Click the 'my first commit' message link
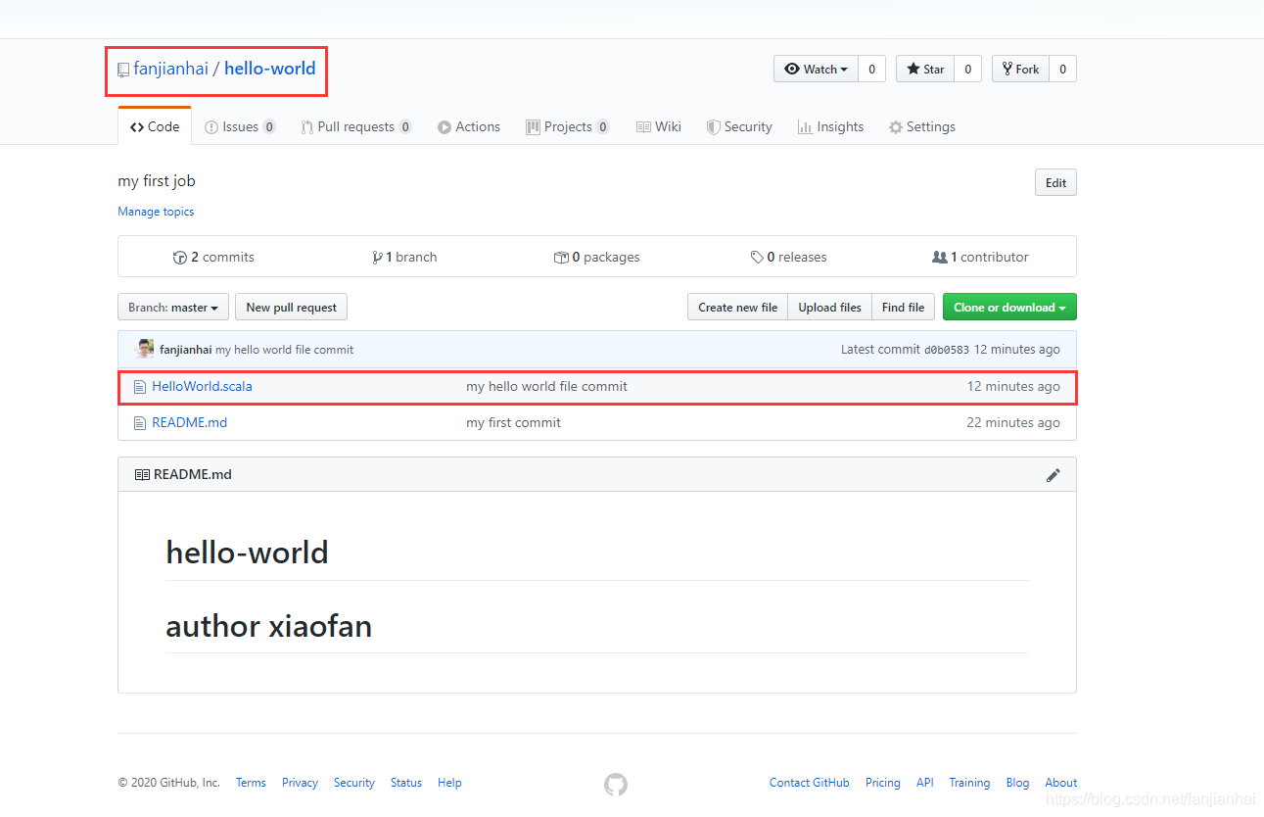1264x817 pixels. pos(513,423)
